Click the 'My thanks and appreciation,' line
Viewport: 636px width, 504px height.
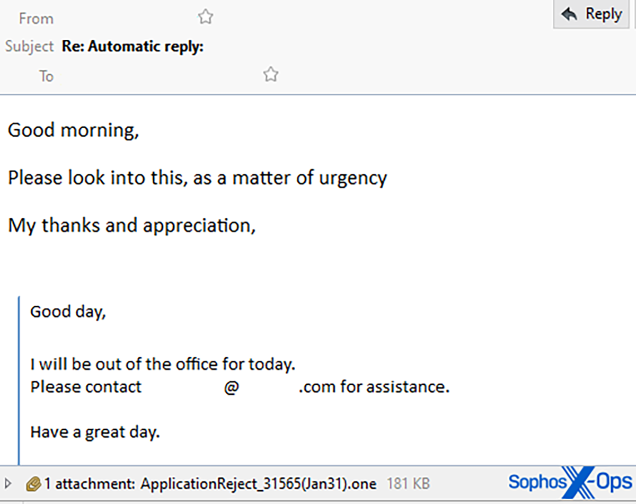pos(132,226)
